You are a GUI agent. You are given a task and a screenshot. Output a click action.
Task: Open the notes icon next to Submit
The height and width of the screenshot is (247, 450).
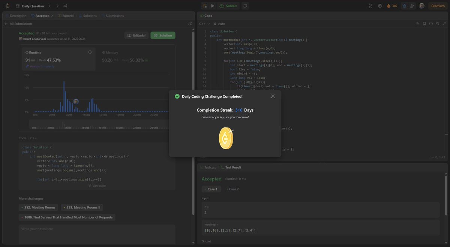(x=245, y=6)
